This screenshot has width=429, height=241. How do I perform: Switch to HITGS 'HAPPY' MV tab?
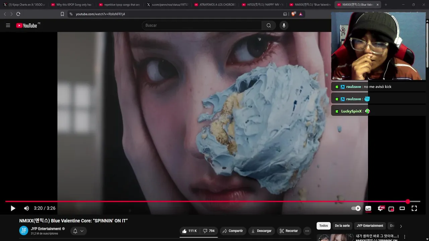(x=263, y=5)
